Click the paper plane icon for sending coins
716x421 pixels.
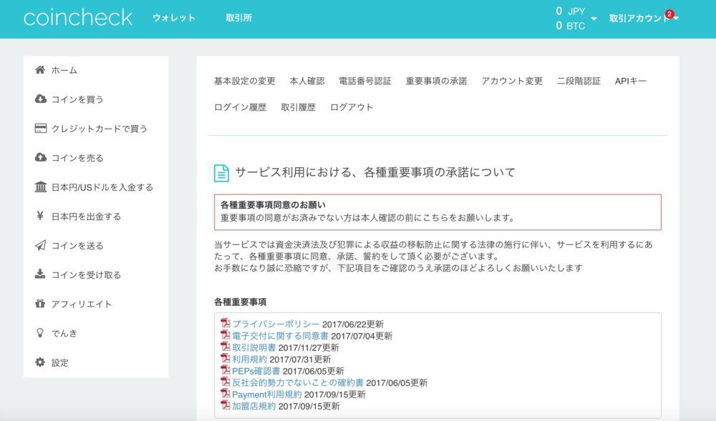pyautogui.click(x=40, y=245)
